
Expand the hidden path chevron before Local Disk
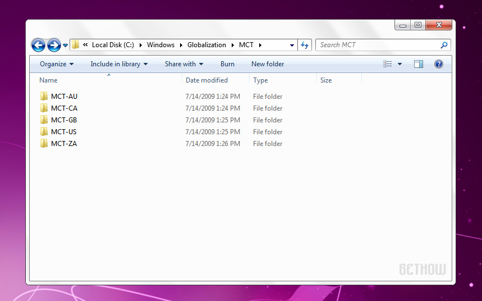tap(85, 45)
